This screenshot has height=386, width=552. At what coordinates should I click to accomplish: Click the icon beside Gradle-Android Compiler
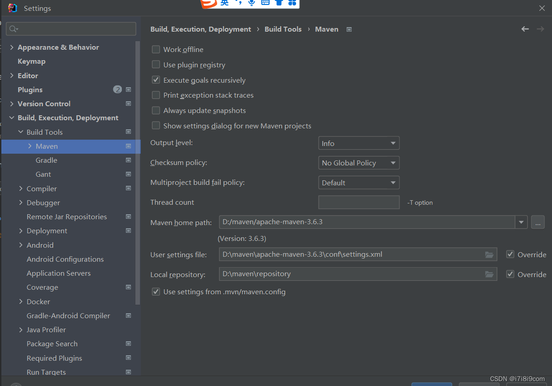pos(128,315)
